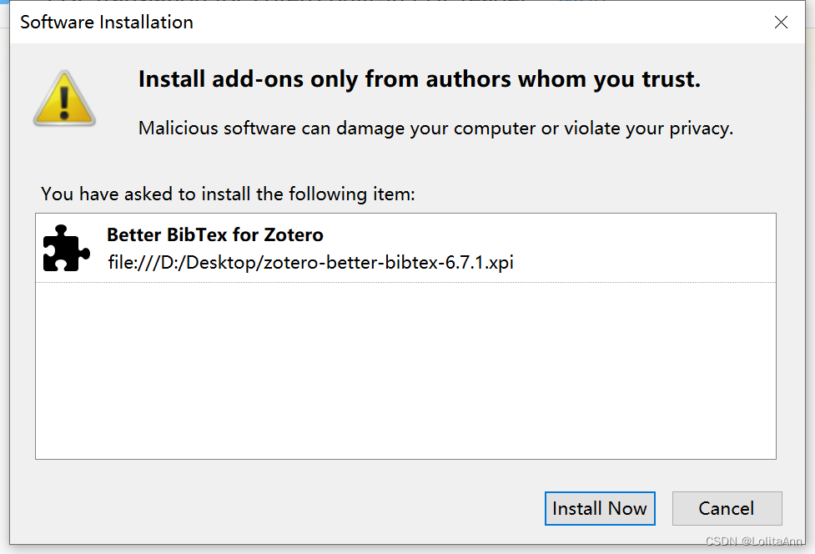Click the yellow warning triangle icon

(x=64, y=98)
